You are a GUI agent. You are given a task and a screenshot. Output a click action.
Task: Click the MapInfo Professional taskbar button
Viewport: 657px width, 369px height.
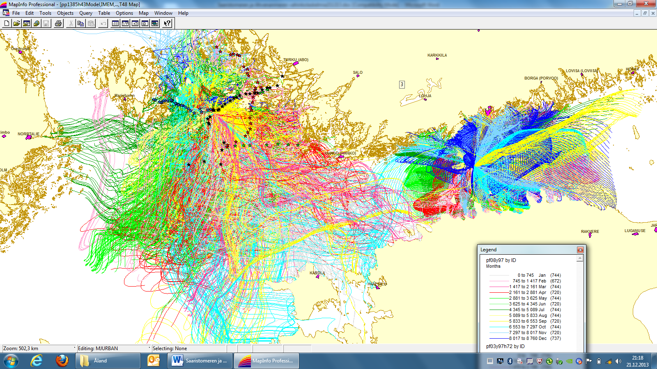pos(266,361)
